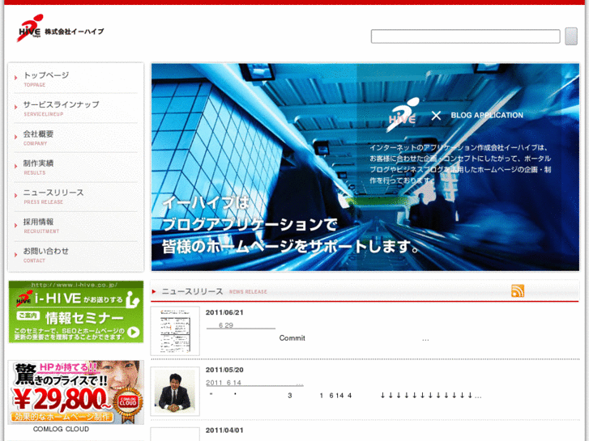This screenshot has height=441, width=589.
Task: Open the green 情報セミナー banner
Action: click(76, 312)
